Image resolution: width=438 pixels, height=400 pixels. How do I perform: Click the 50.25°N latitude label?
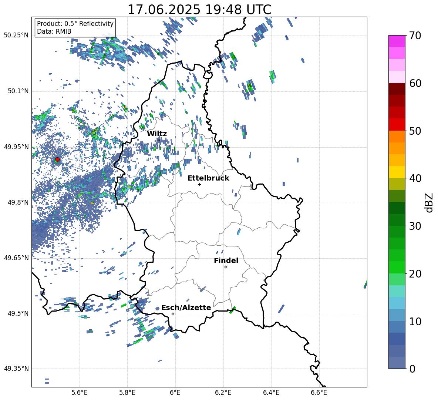16,36
